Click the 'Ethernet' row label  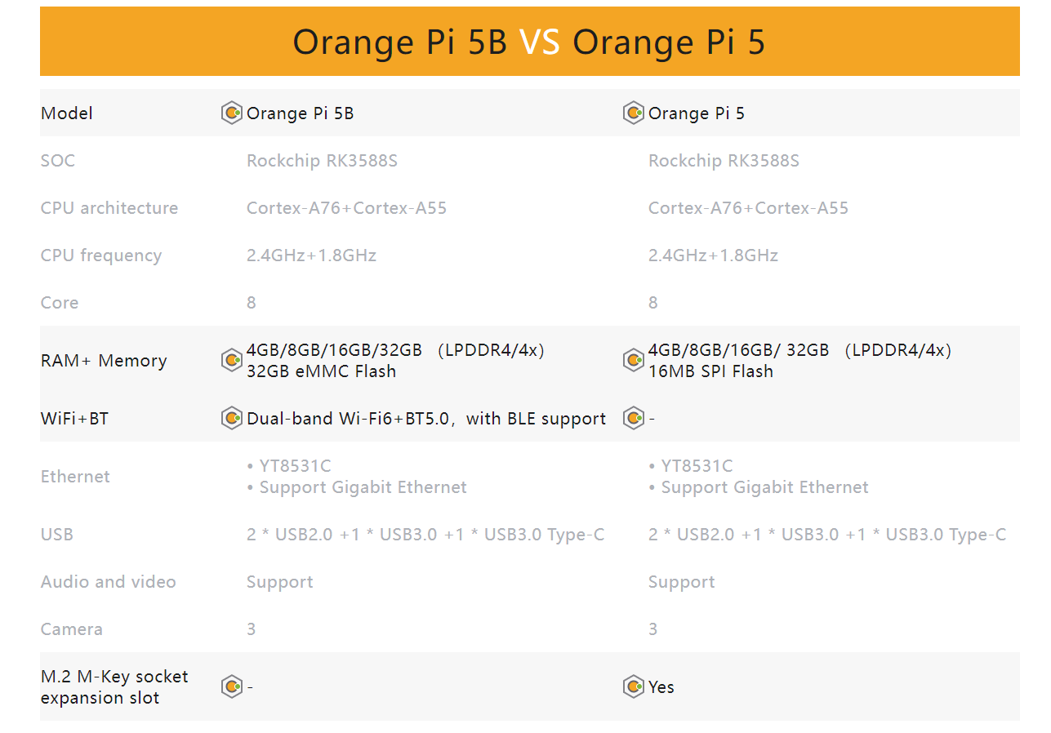point(75,476)
